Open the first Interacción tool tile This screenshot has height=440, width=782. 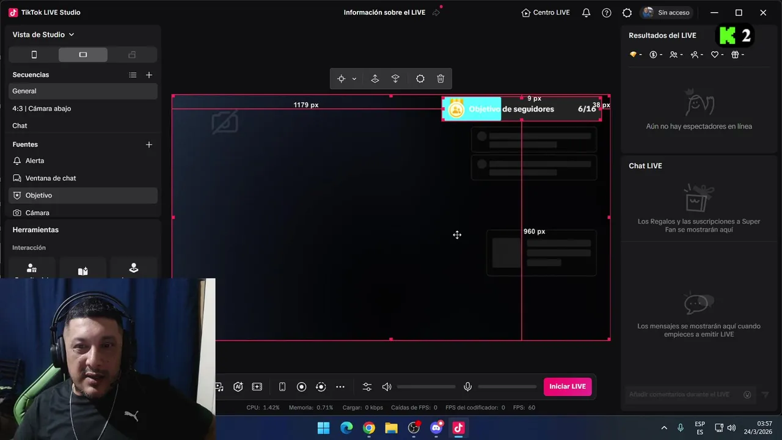32,268
